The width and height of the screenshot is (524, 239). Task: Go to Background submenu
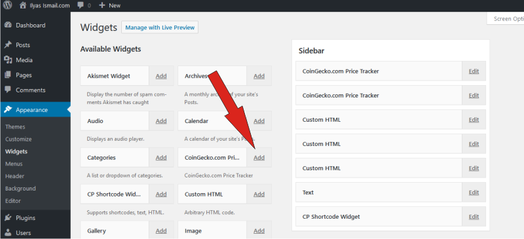tap(20, 189)
